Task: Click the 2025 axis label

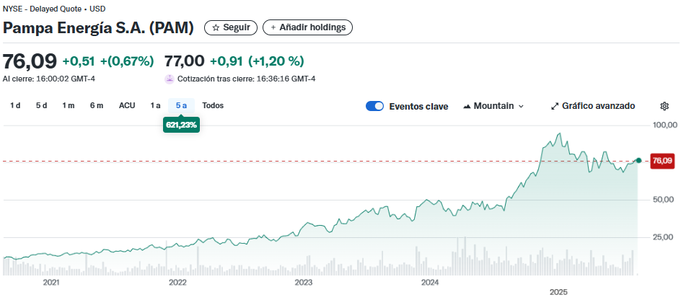Action: 559,291
